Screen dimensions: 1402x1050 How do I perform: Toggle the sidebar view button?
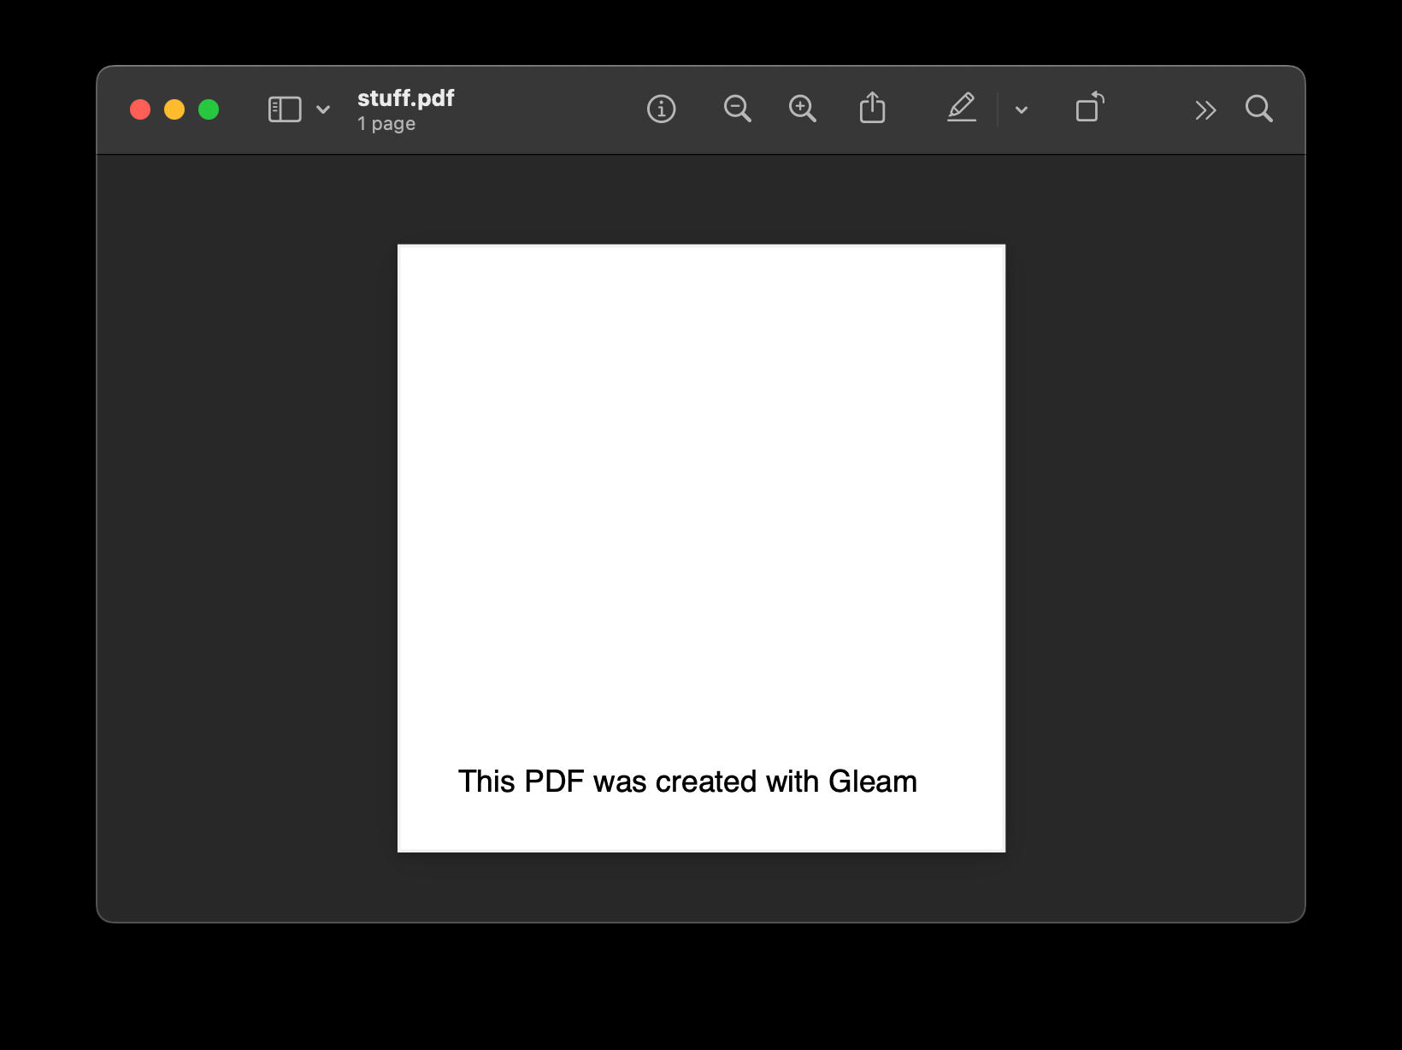(285, 109)
